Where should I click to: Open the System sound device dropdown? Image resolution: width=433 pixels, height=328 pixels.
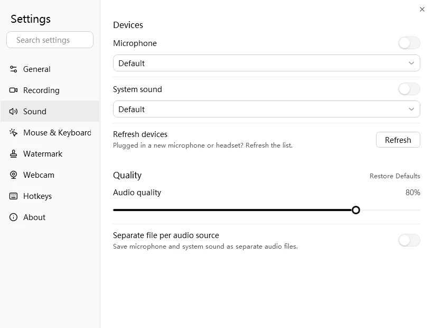(267, 109)
